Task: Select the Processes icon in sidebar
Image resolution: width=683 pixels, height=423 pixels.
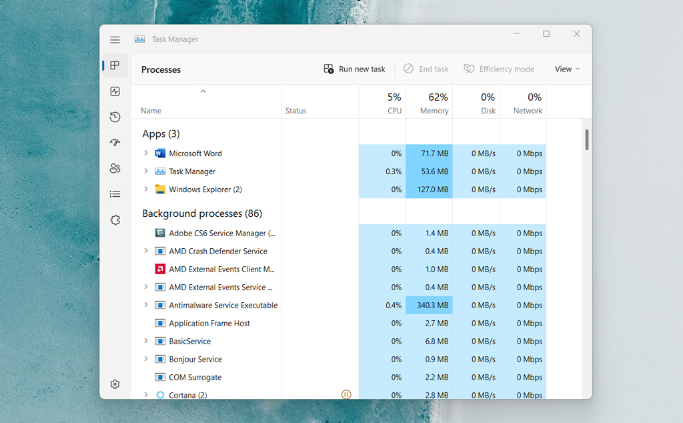Action: (115, 66)
